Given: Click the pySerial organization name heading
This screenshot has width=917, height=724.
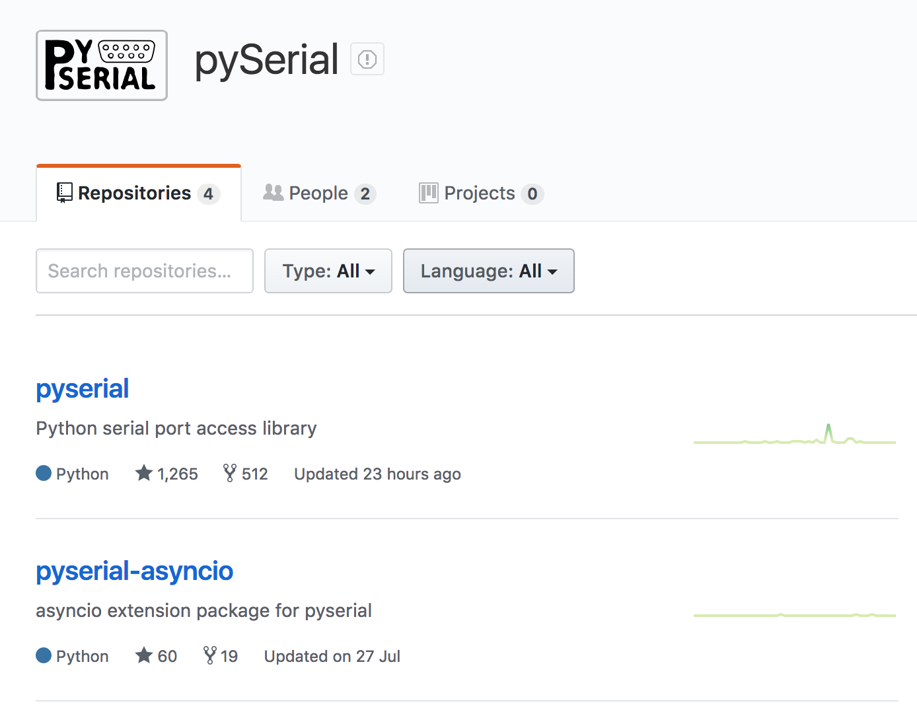Looking at the screenshot, I should tap(267, 61).
